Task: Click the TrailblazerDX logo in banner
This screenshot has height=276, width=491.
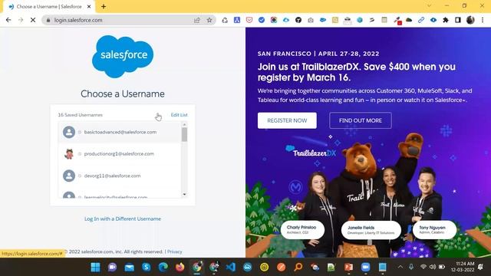Action: pyautogui.click(x=311, y=152)
